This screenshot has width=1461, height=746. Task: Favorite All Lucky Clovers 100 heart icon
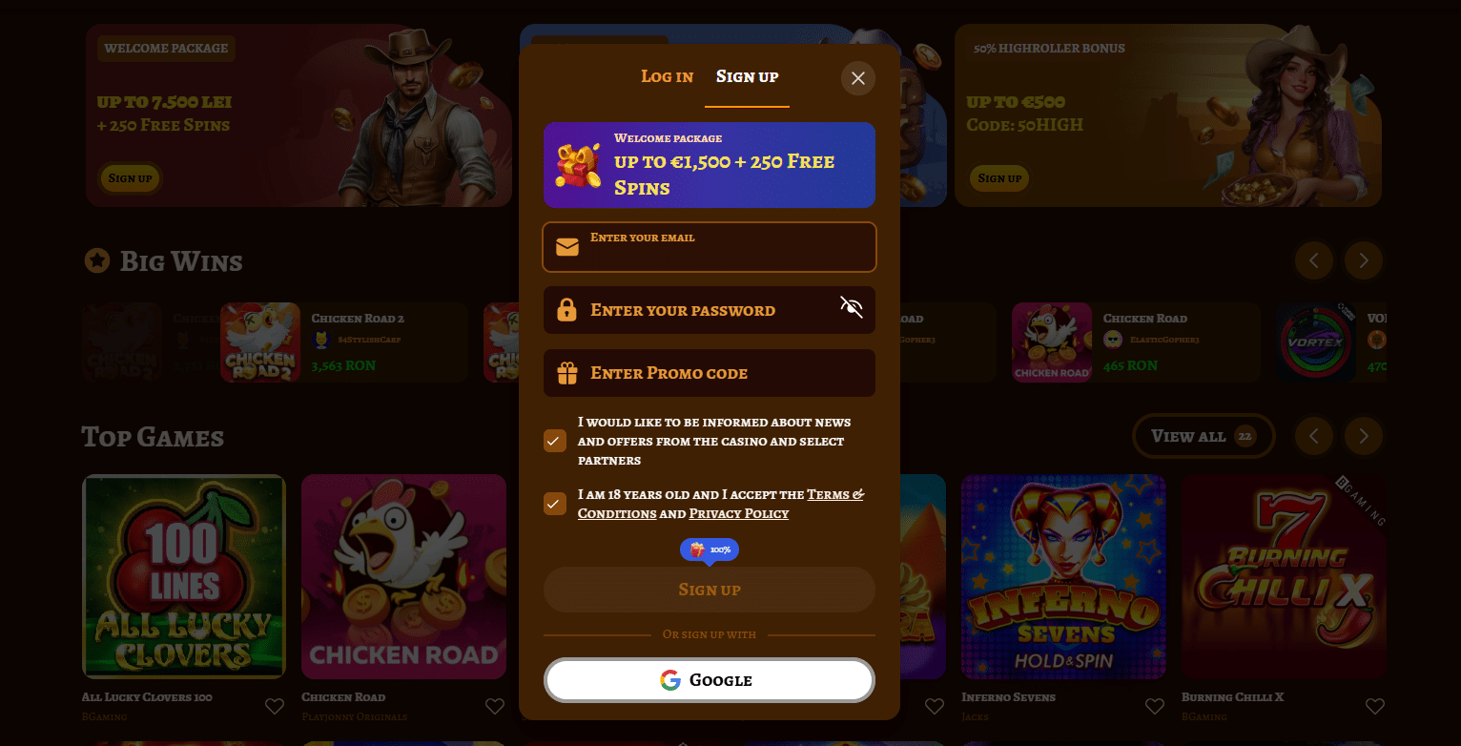click(275, 707)
